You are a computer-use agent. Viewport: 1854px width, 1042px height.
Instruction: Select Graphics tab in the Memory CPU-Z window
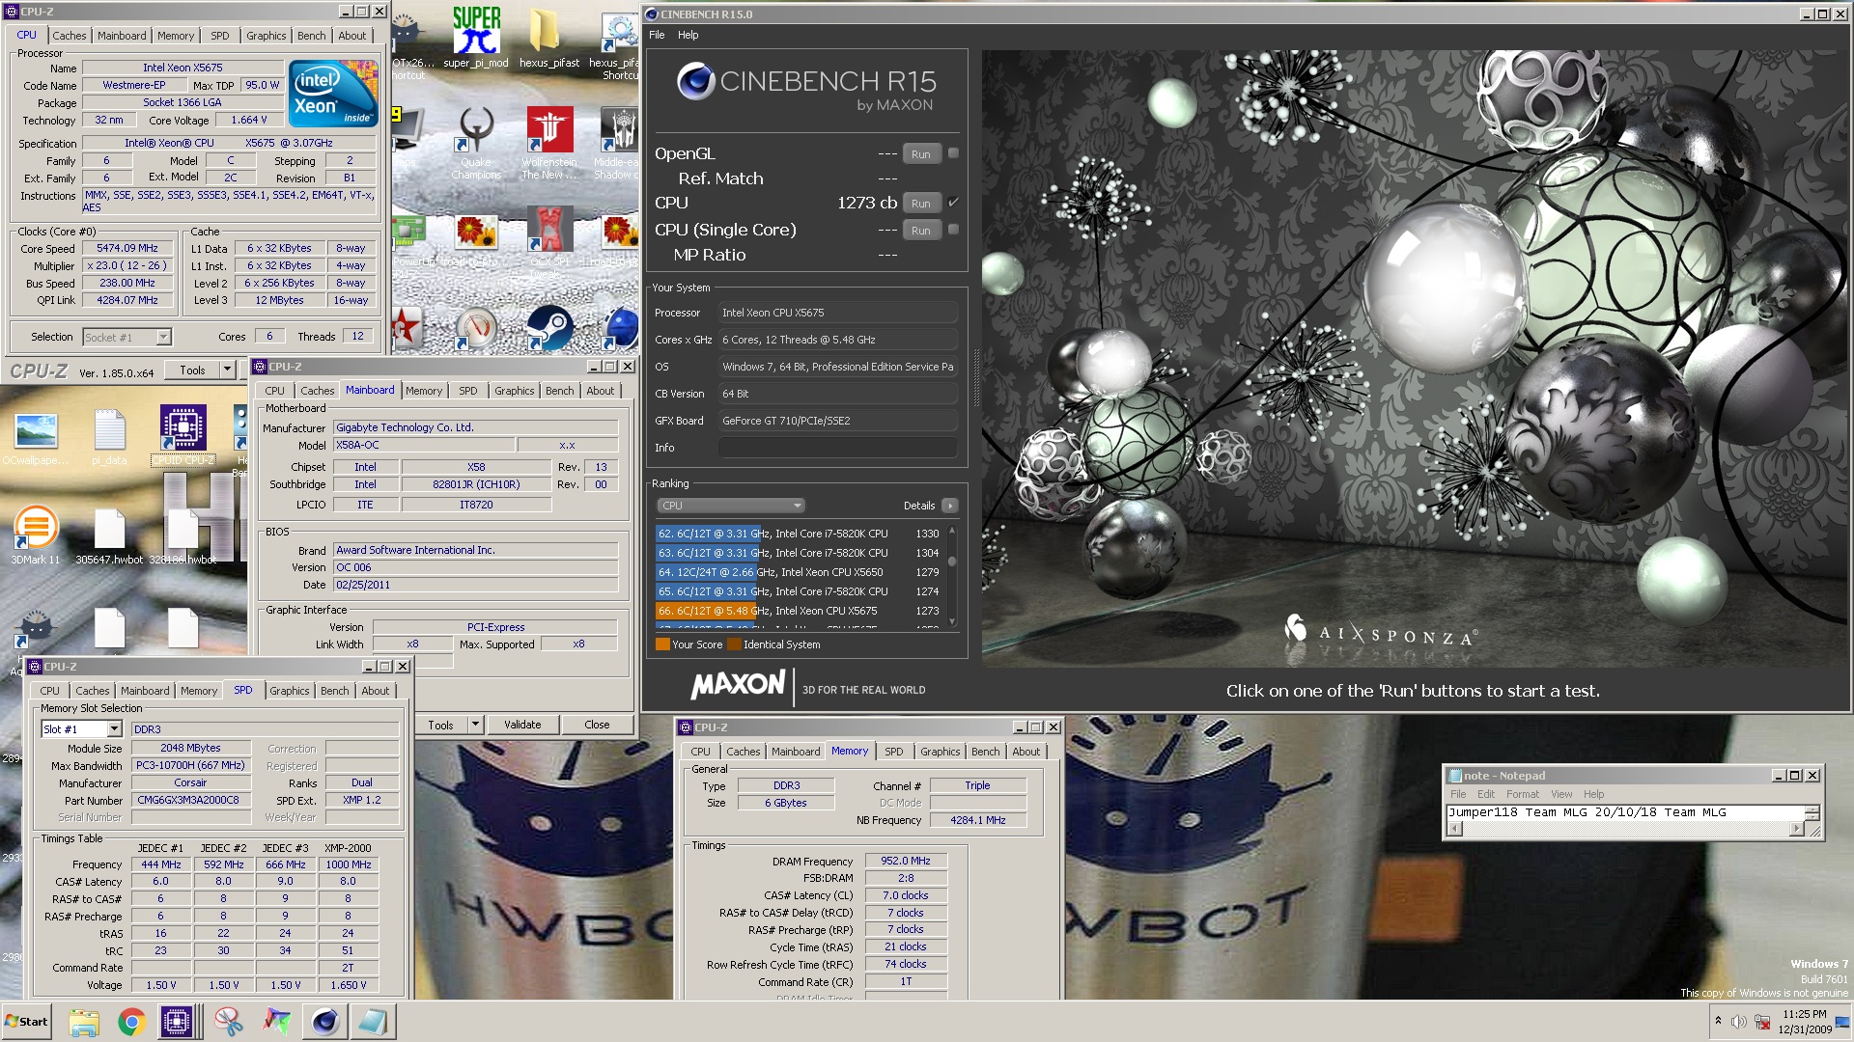pyautogui.click(x=940, y=752)
